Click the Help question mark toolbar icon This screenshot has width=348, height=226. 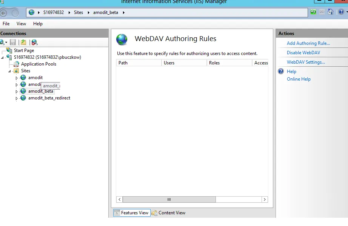341,12
